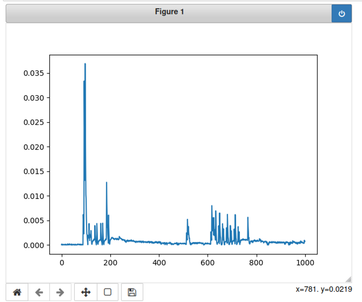Image resolution: width=362 pixels, height=302 pixels.
Task: Go forward to next plot view
Action: point(60,292)
